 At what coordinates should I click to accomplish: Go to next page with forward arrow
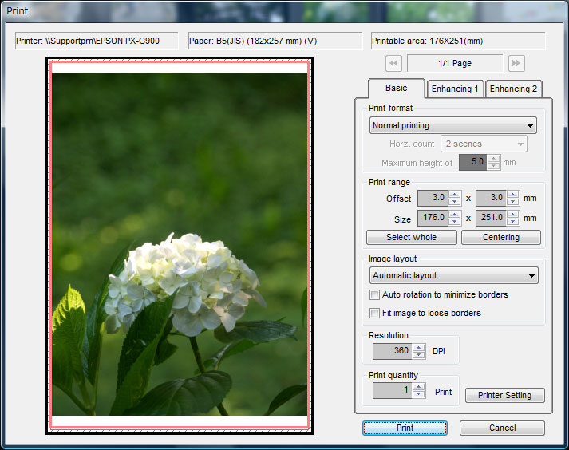pos(516,63)
